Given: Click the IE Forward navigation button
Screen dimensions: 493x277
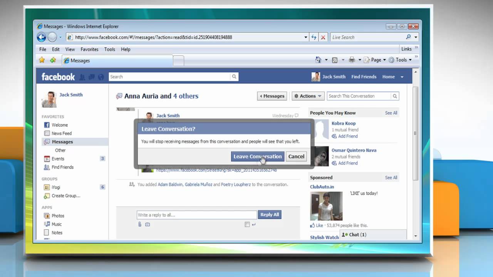Looking at the screenshot, I should coord(52,37).
